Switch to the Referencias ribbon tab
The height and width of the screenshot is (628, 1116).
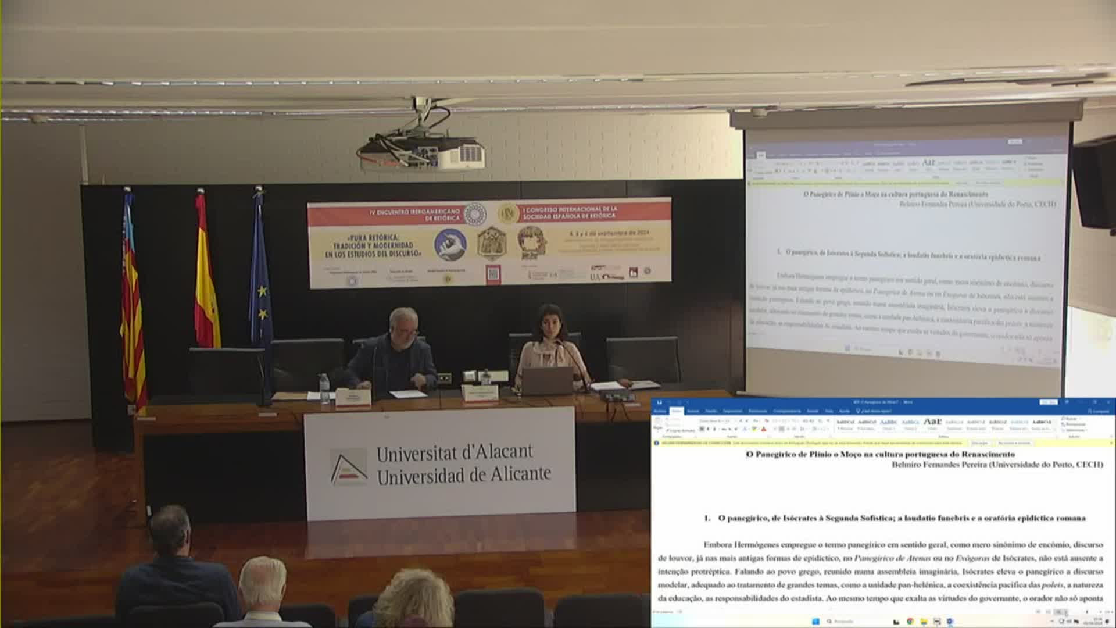point(757,411)
